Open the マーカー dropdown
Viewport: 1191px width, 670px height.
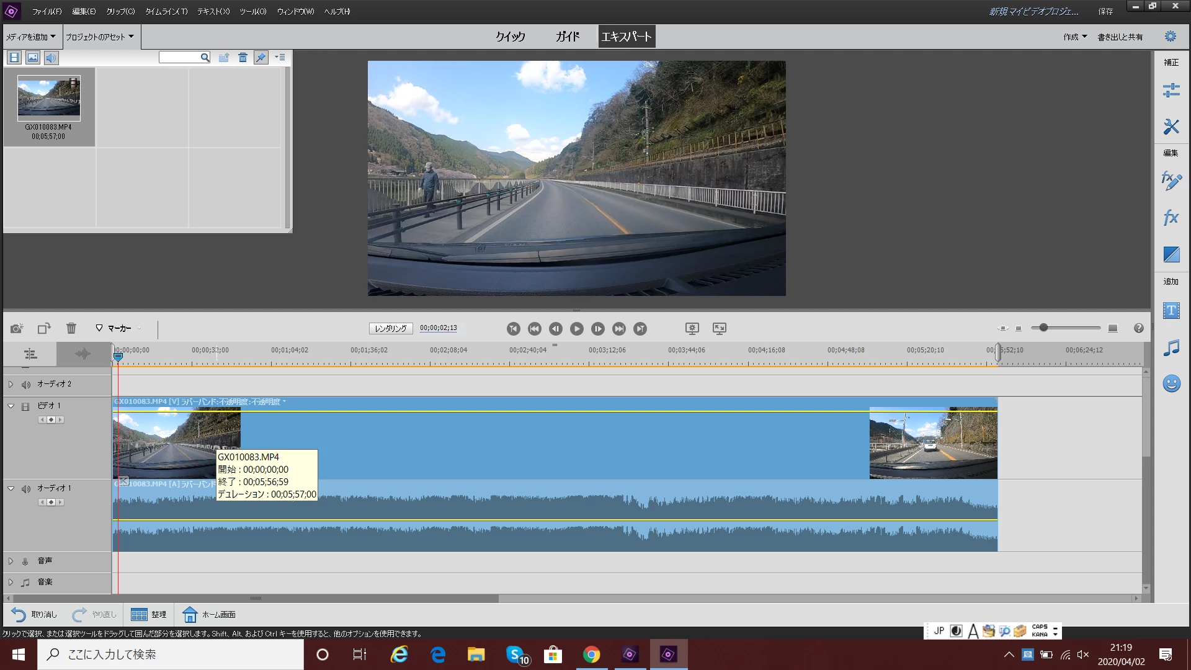(x=119, y=328)
